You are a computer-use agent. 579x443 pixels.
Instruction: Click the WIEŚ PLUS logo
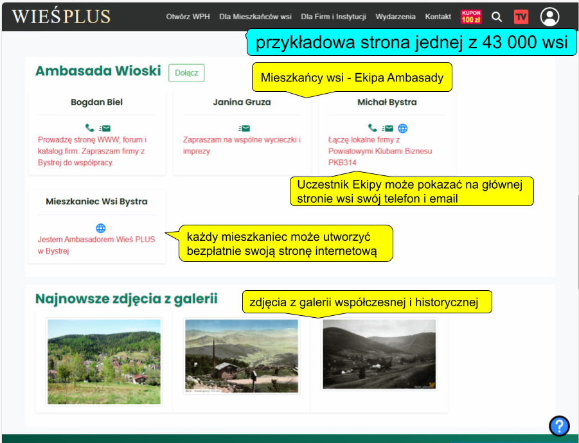pos(61,17)
